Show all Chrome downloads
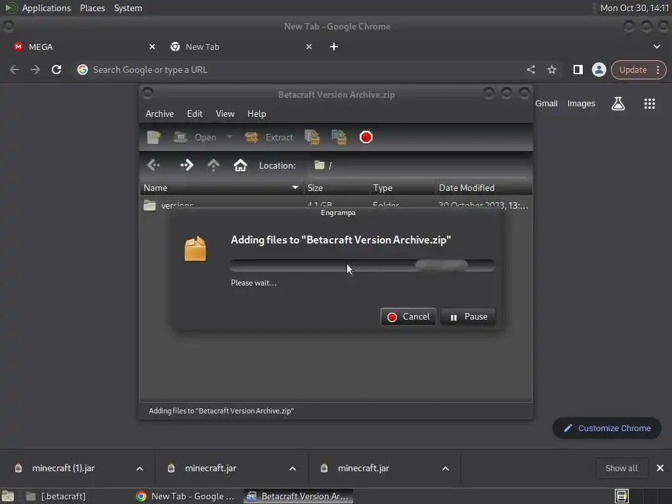 pyautogui.click(x=621, y=468)
